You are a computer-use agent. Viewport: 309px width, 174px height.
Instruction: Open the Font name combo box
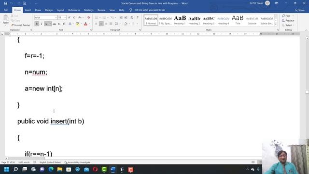46,17
